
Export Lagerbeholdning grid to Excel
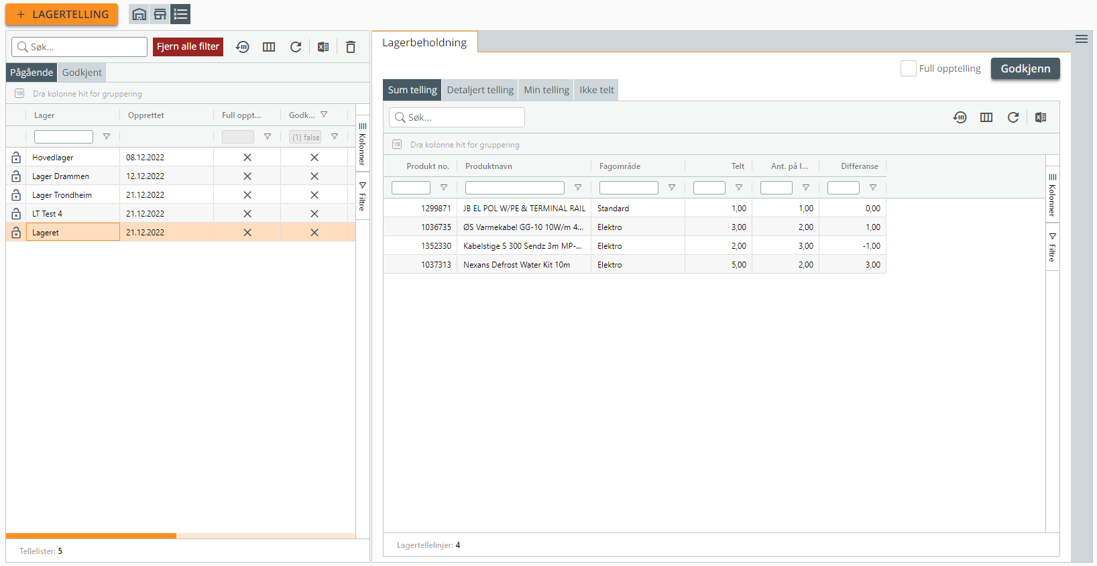[x=1041, y=117]
